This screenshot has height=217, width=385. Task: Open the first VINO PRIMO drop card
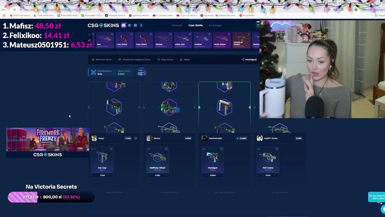124,40
